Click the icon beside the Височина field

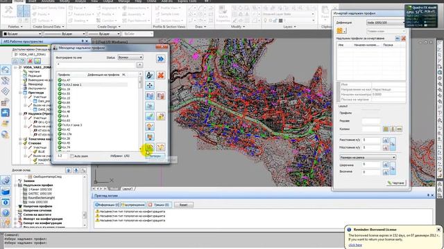[x=386, y=172]
